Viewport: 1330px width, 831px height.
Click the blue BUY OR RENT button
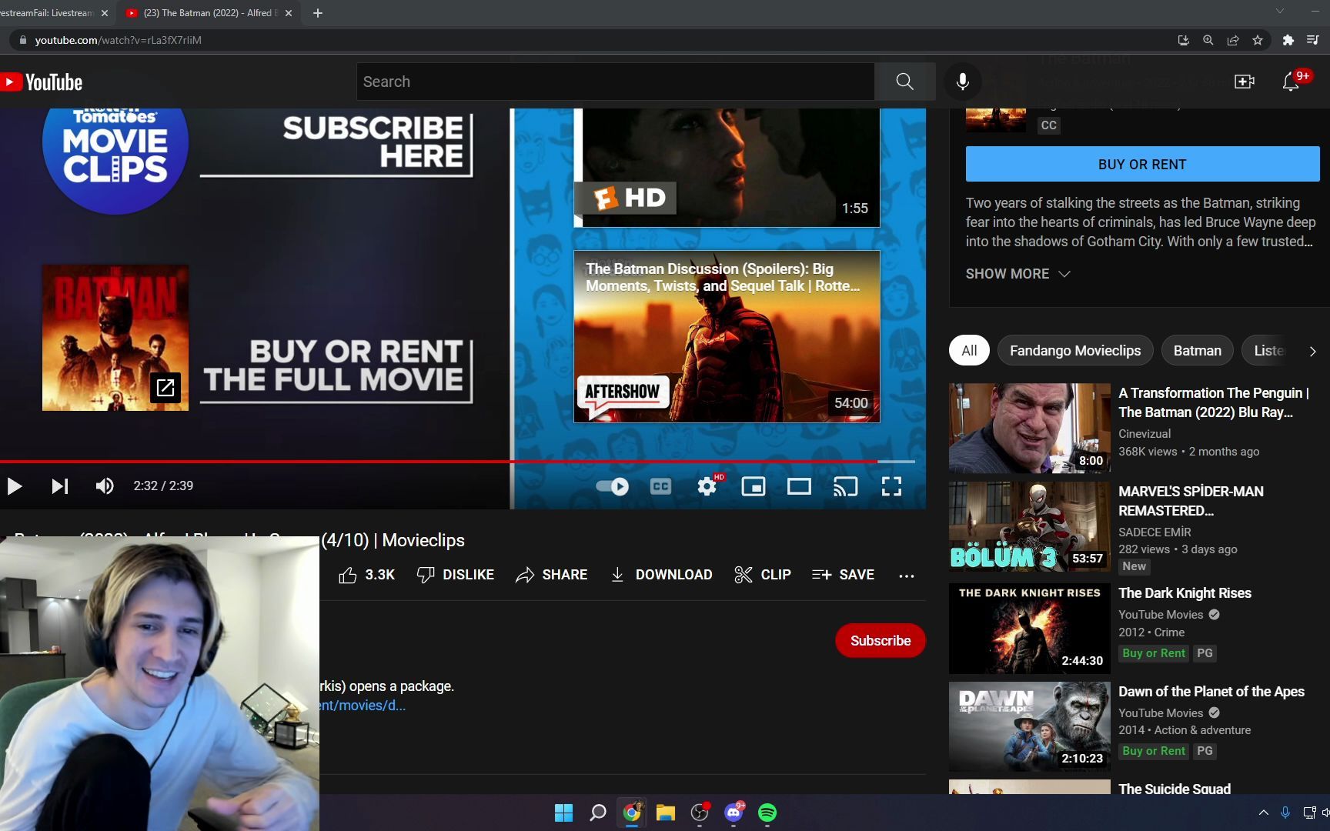pyautogui.click(x=1142, y=164)
